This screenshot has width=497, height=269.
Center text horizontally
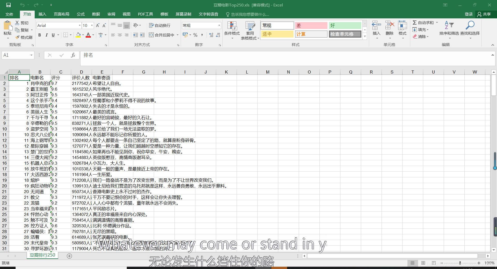120,35
